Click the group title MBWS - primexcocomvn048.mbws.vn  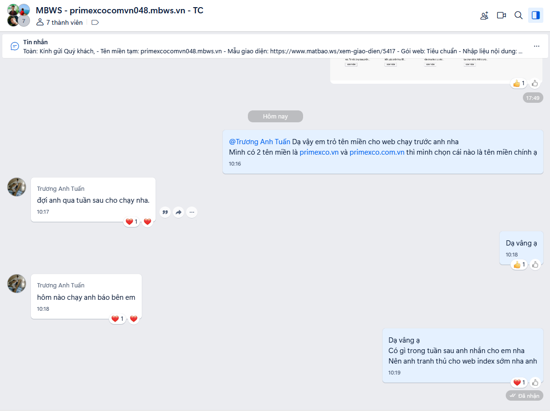tap(119, 10)
